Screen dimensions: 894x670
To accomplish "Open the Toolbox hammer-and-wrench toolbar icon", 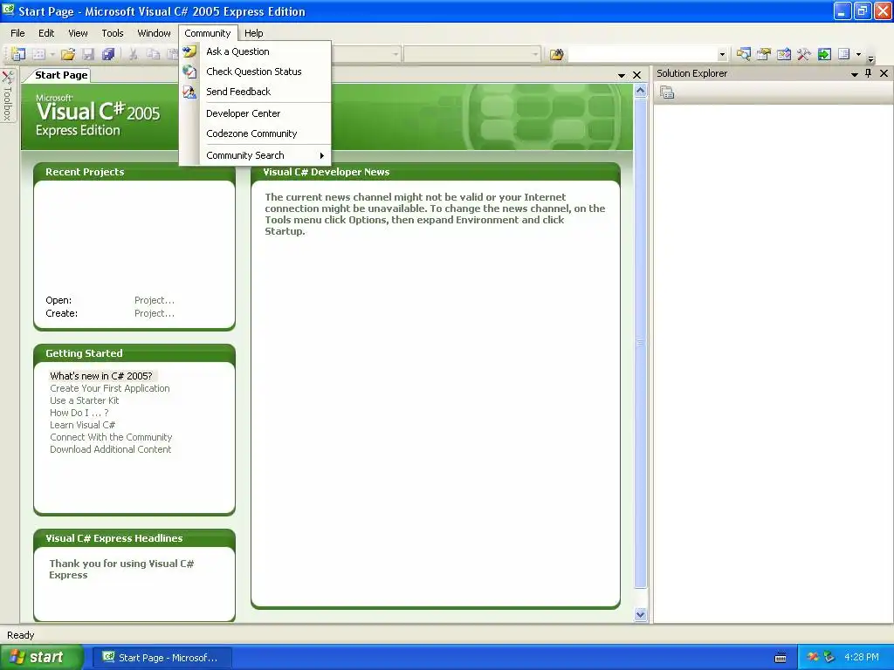I will click(804, 54).
